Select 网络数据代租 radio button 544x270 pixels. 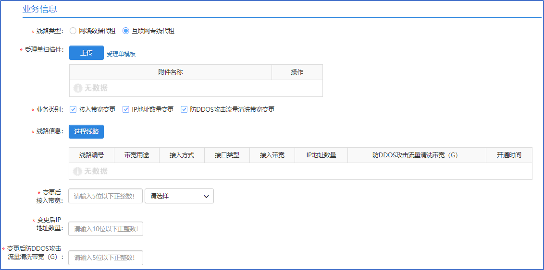(73, 31)
